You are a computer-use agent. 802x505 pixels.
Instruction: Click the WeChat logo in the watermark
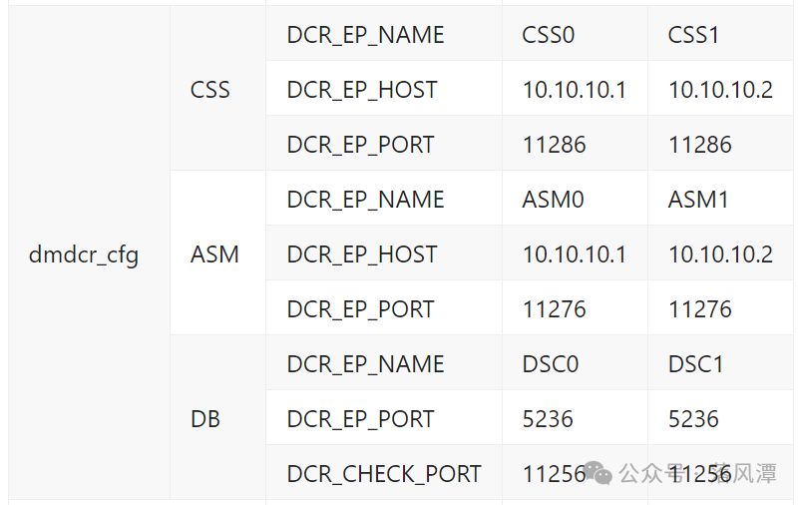pos(598,473)
